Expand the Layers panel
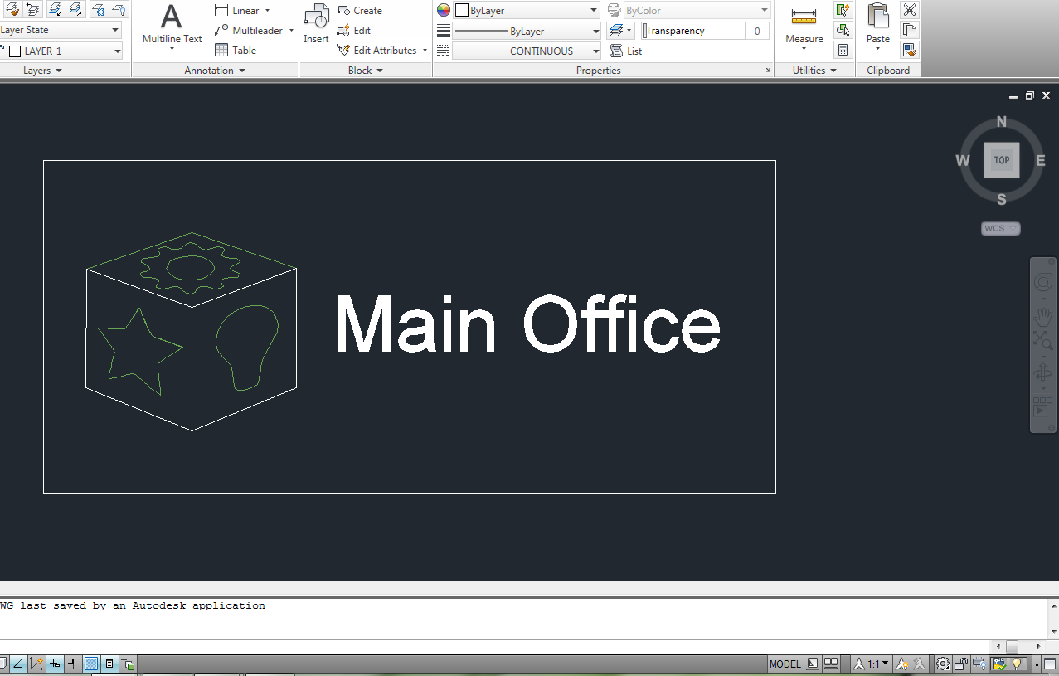This screenshot has height=676, width=1059. (x=42, y=71)
